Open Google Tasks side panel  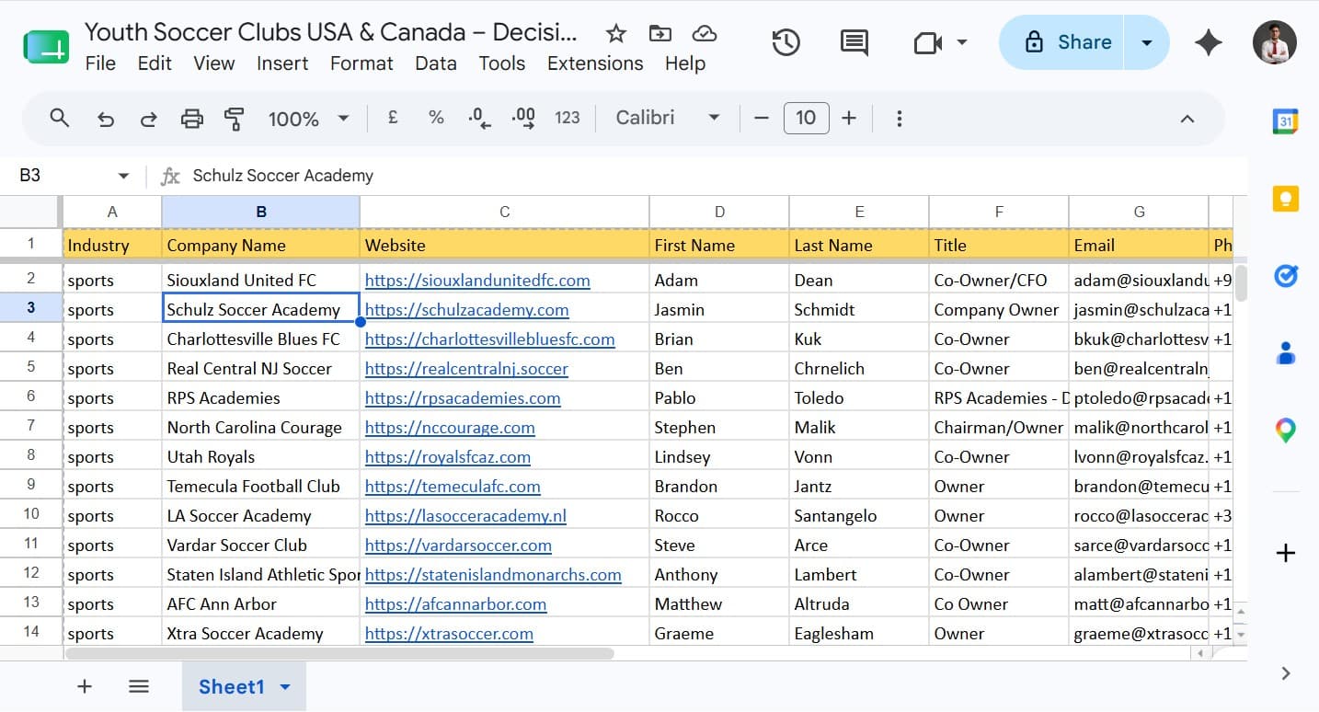click(1285, 275)
